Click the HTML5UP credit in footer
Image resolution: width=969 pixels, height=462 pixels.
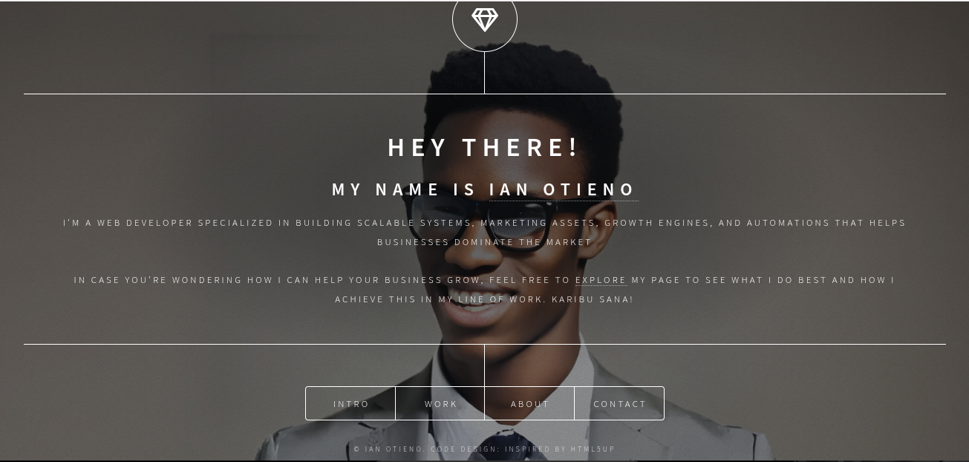point(593,449)
